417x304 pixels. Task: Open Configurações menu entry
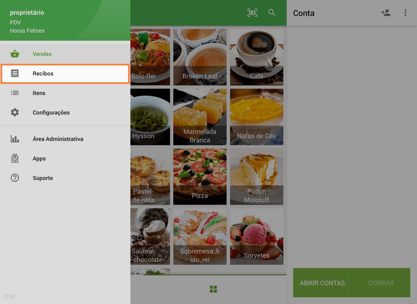coord(65,112)
